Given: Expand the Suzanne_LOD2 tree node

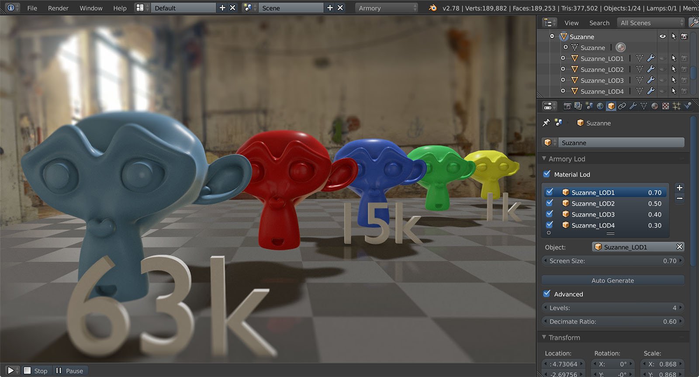Looking at the screenshot, I should click(x=563, y=69).
